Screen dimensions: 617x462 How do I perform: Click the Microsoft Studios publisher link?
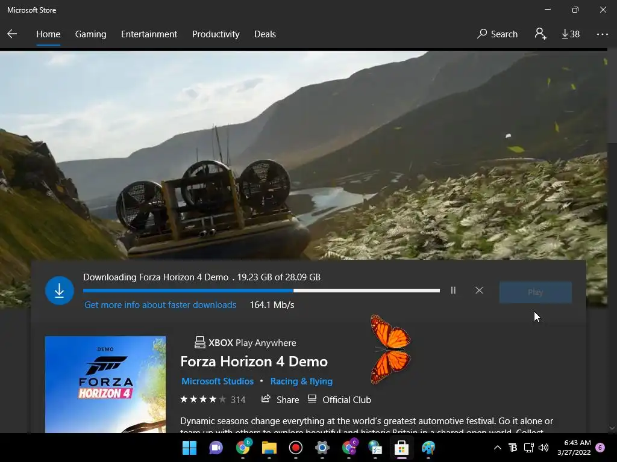(217, 381)
